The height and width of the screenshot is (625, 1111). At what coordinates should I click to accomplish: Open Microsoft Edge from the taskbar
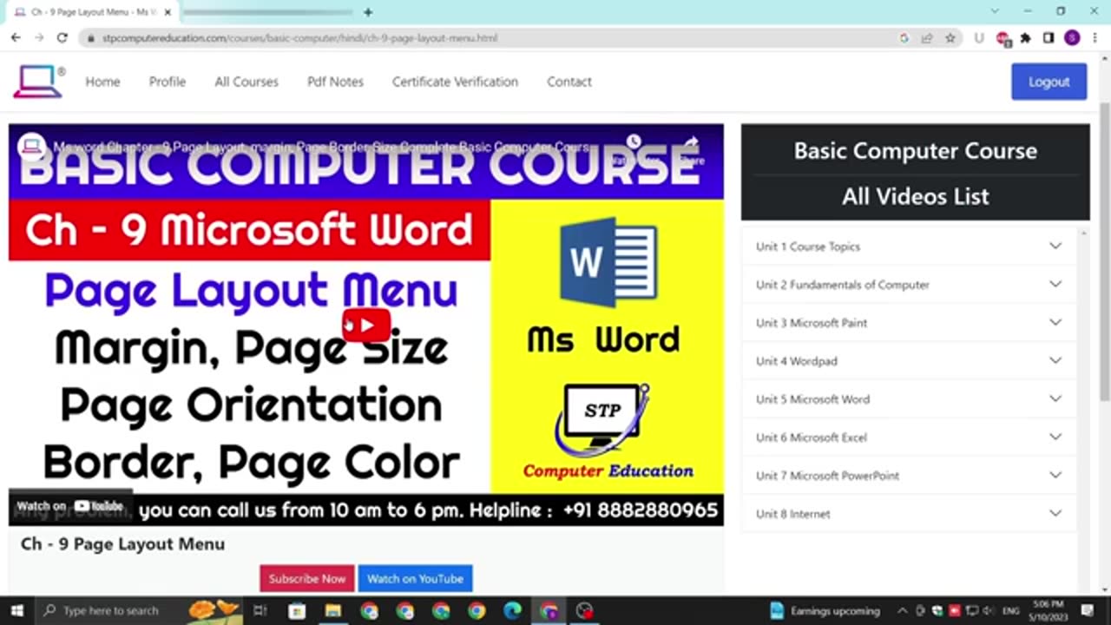[513, 610]
